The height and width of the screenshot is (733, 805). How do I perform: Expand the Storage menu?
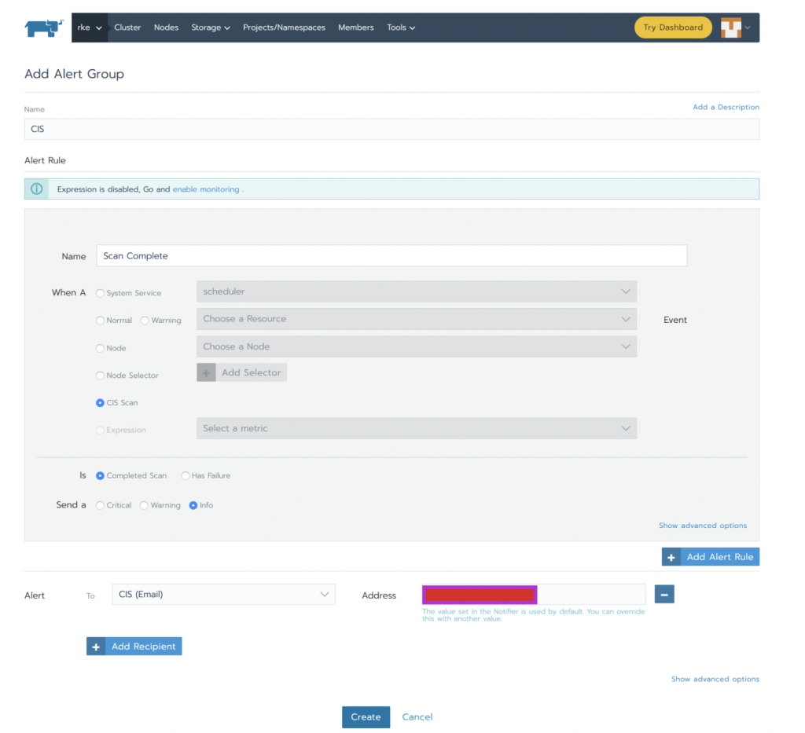point(210,27)
